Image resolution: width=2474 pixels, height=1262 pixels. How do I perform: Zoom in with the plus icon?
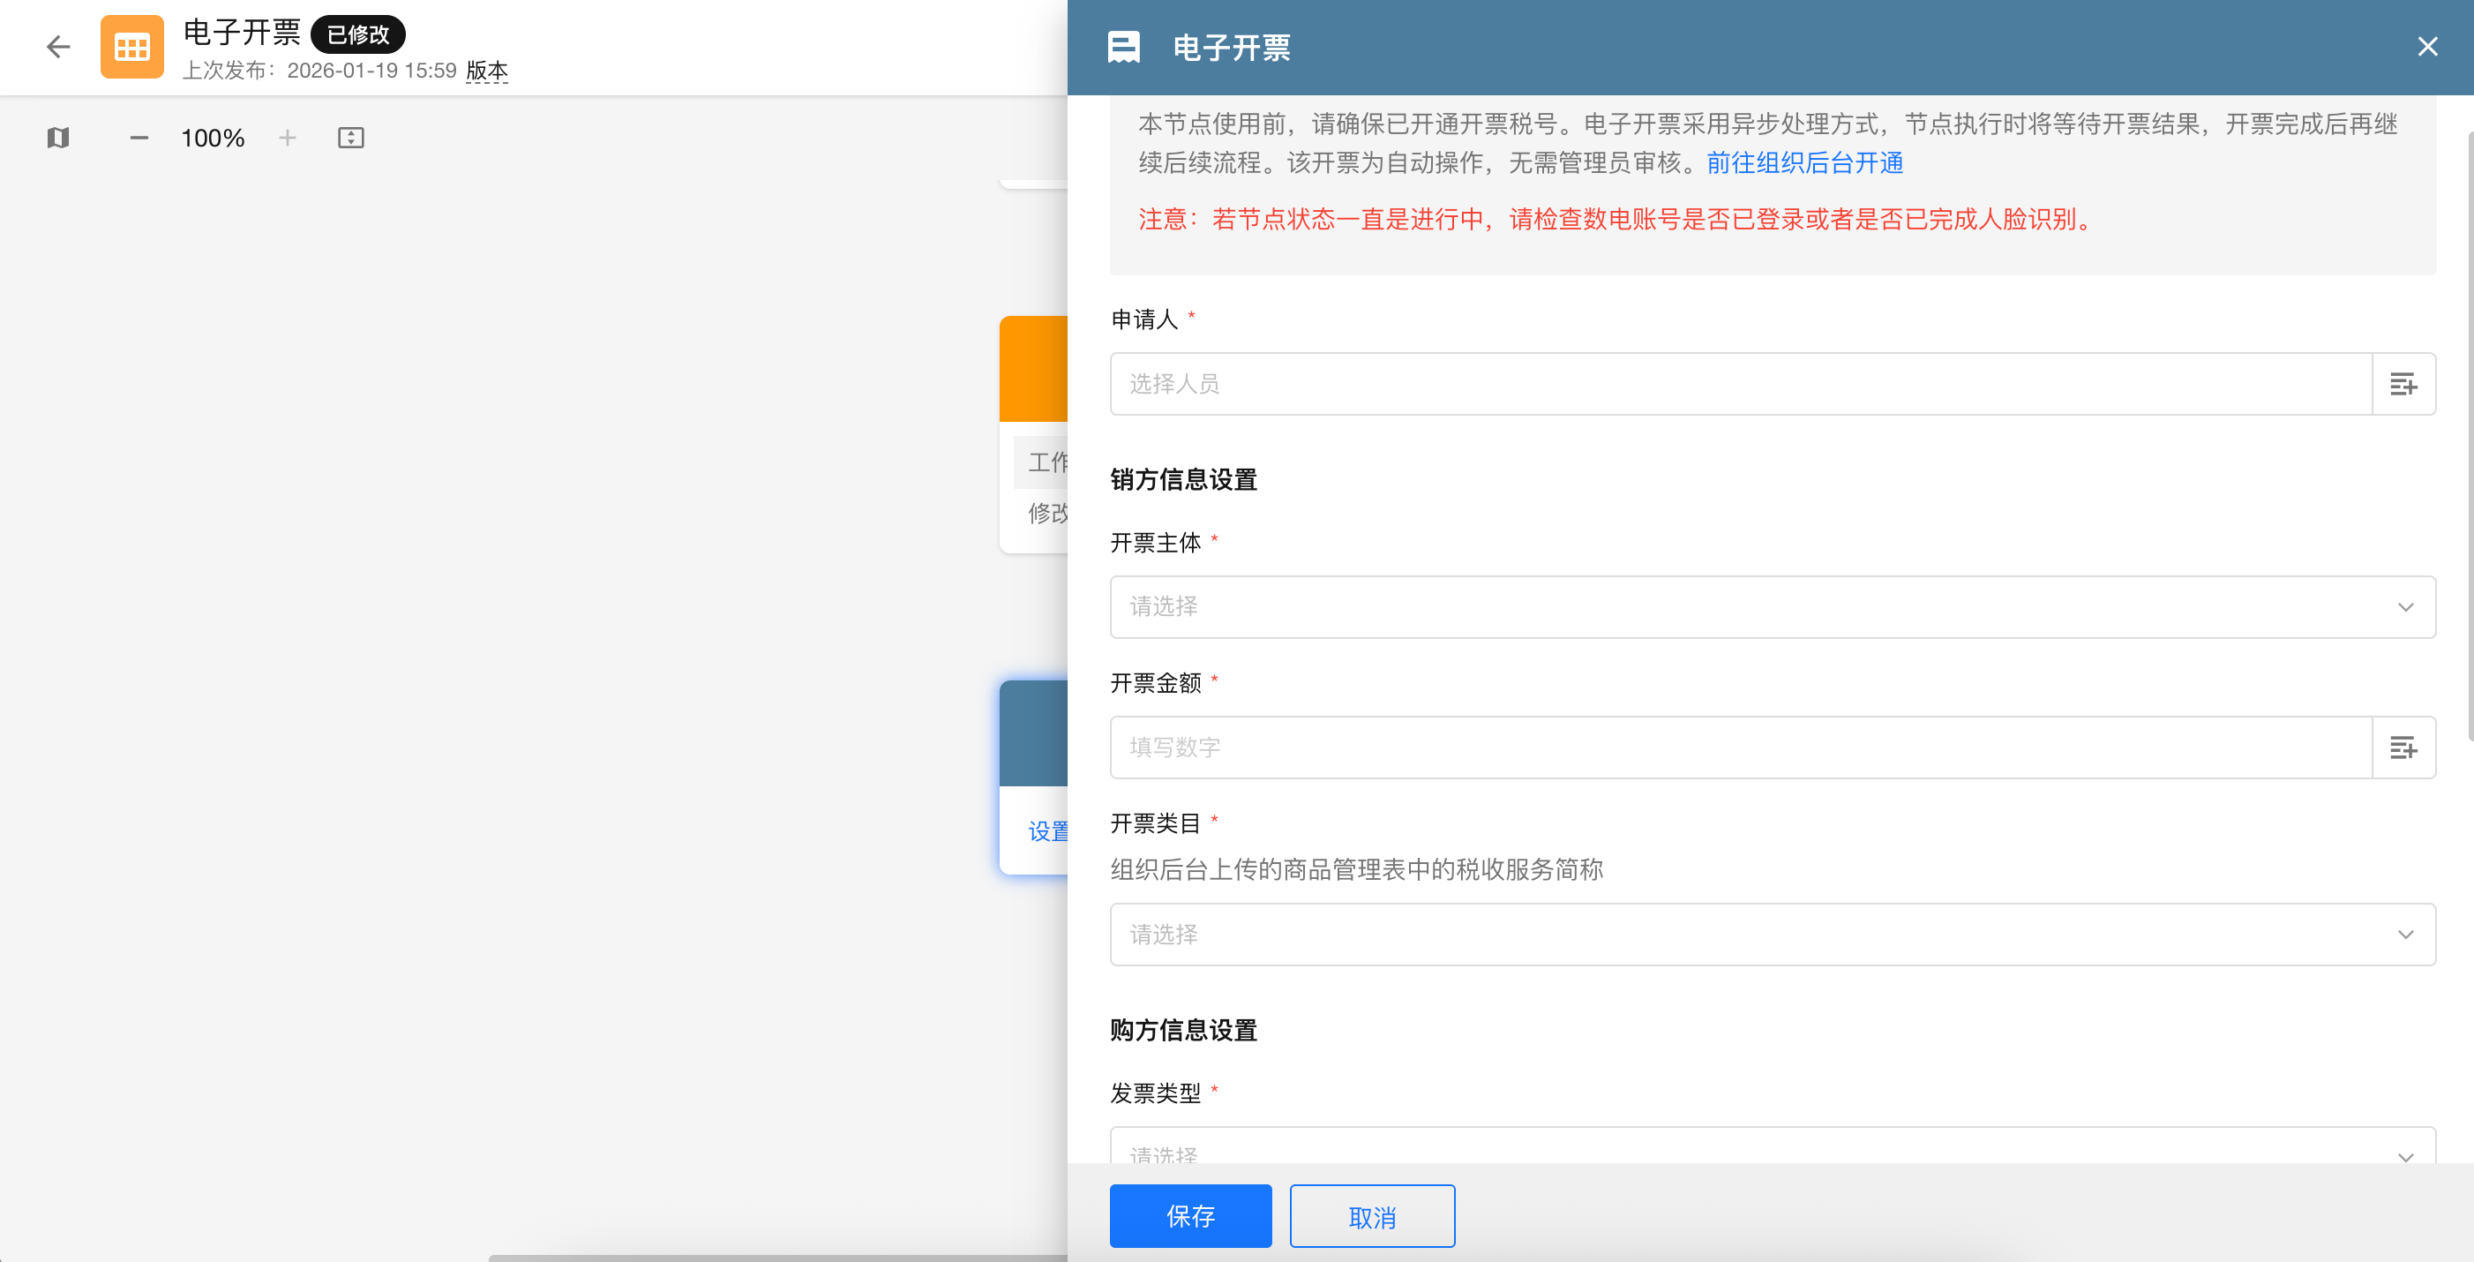tap(287, 138)
